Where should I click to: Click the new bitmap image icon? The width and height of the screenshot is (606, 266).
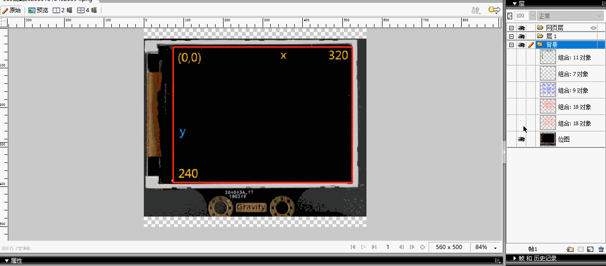(590, 249)
